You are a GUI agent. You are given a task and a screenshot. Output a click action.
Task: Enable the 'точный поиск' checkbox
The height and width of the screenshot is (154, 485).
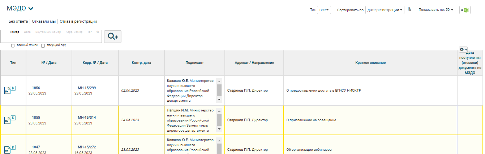[13, 46]
